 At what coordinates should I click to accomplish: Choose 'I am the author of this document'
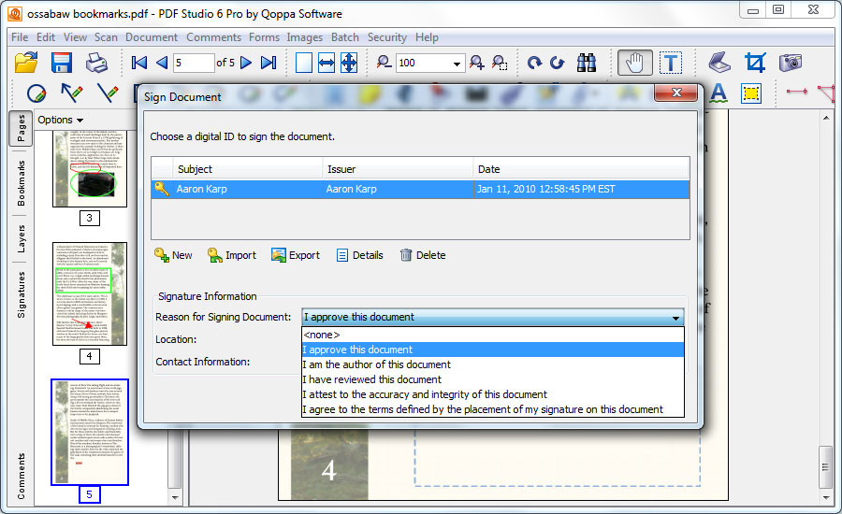pos(492,364)
